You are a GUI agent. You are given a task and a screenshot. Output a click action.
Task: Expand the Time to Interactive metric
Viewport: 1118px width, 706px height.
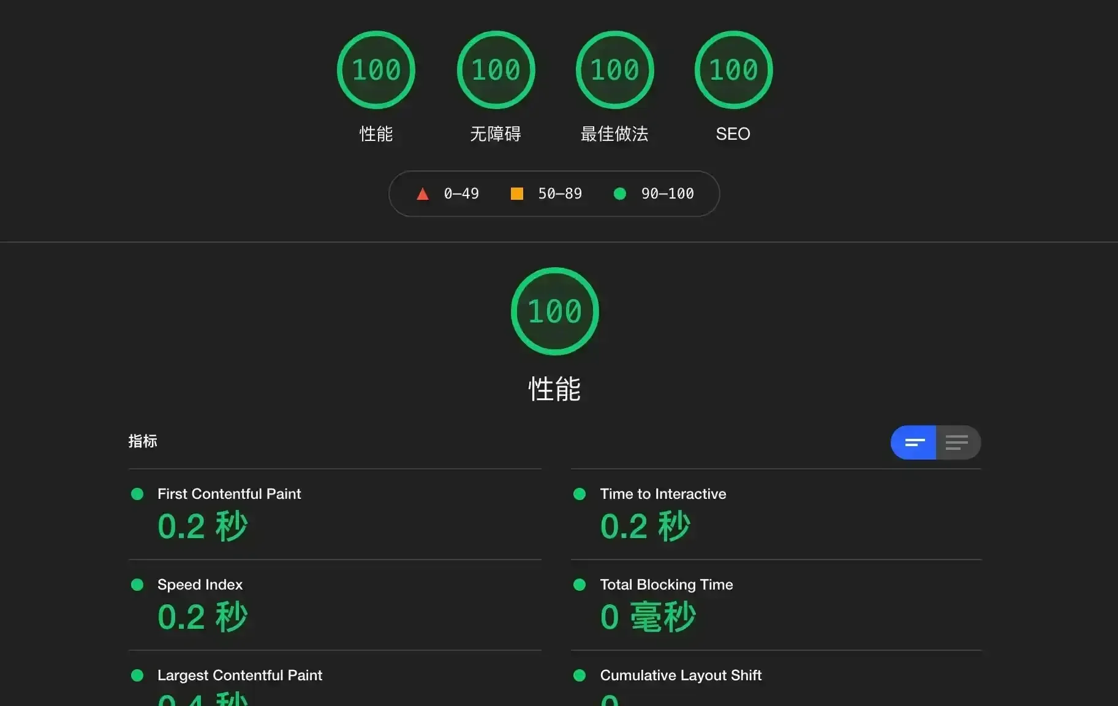(x=663, y=494)
